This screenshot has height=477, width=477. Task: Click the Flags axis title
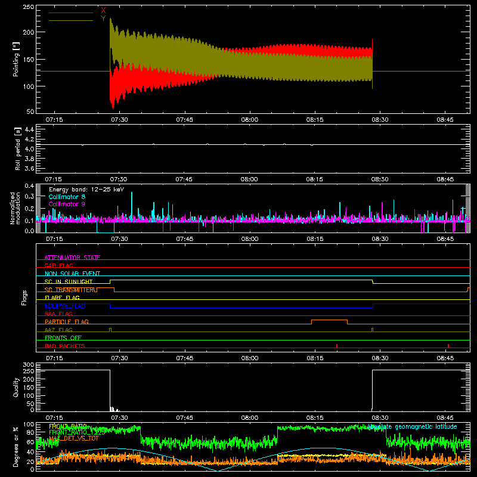pyautogui.click(x=24, y=298)
